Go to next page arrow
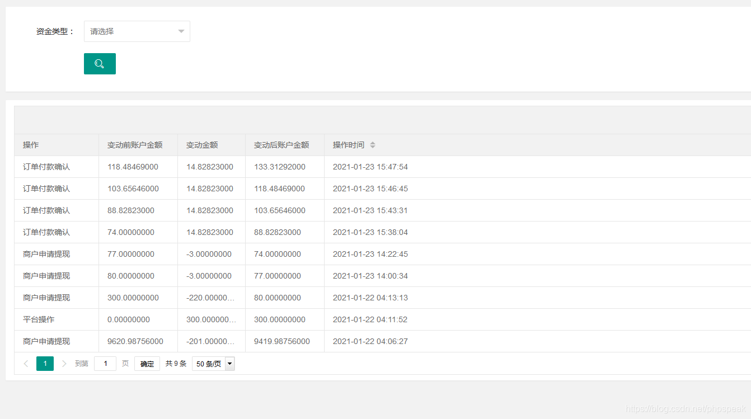The width and height of the screenshot is (751, 419). pyautogui.click(x=64, y=364)
